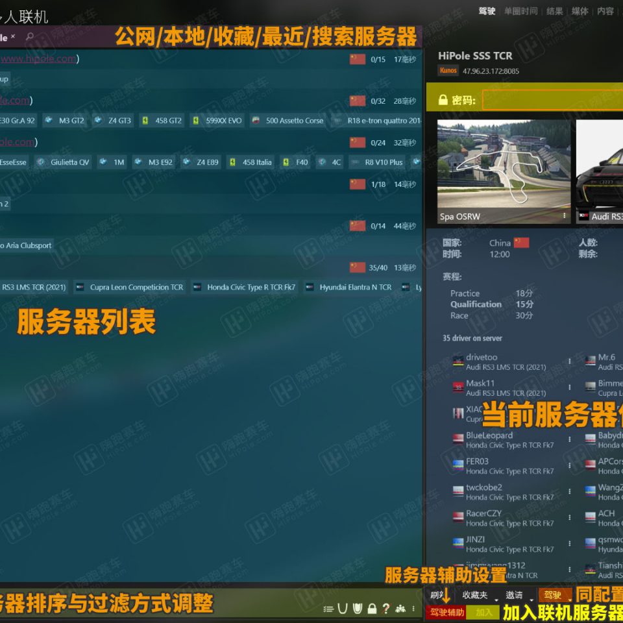Click the China flag in 0/32 server row
623x623 pixels.
[x=358, y=101]
